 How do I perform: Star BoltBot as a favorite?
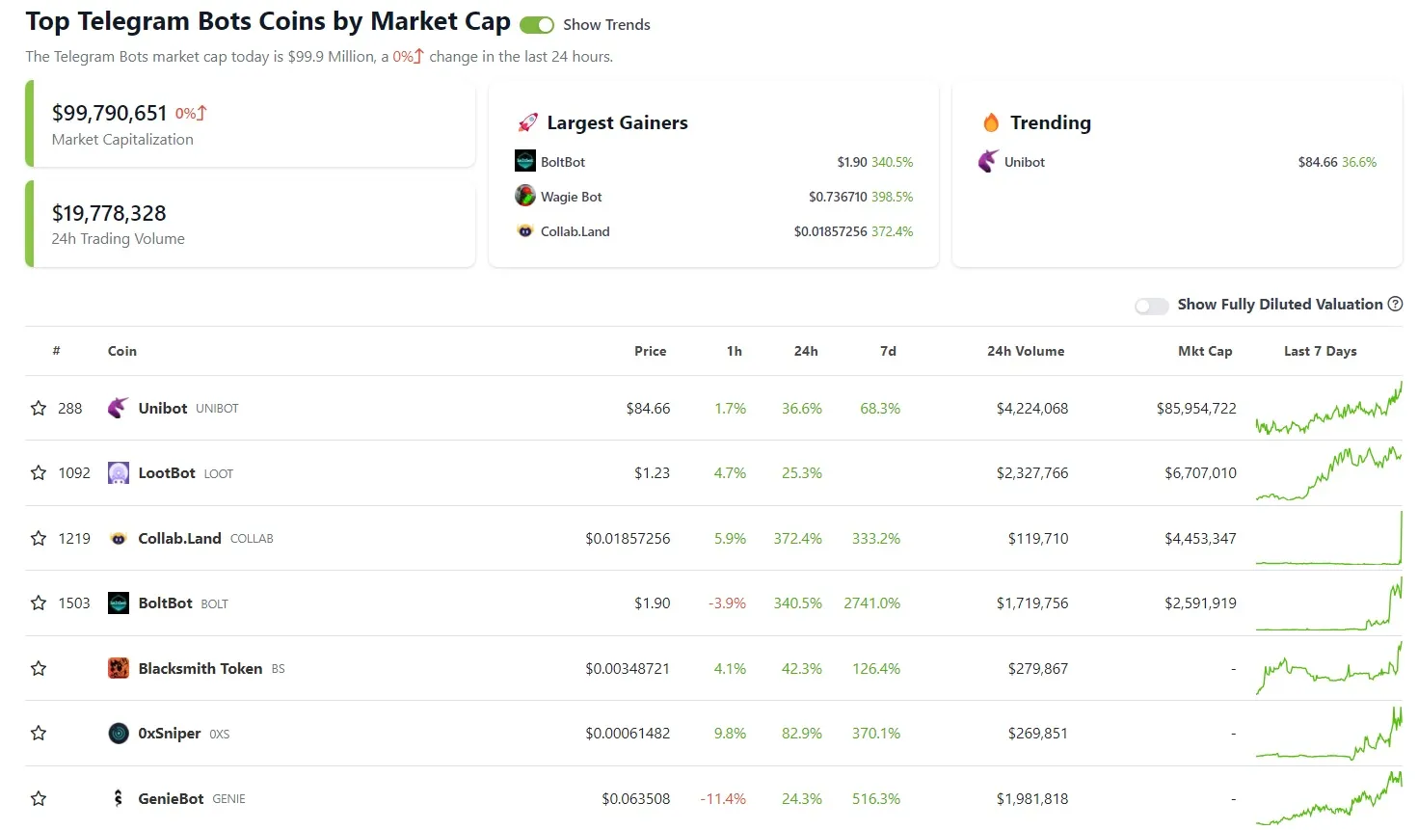point(39,603)
